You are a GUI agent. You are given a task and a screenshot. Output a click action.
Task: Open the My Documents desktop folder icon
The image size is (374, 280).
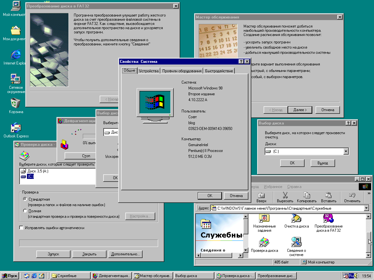click(x=16, y=31)
